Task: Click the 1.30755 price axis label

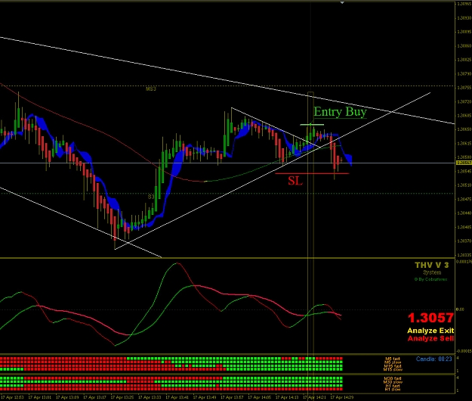Action: (464, 88)
